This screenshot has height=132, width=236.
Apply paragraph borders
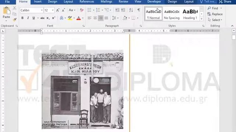[x=133, y=18]
